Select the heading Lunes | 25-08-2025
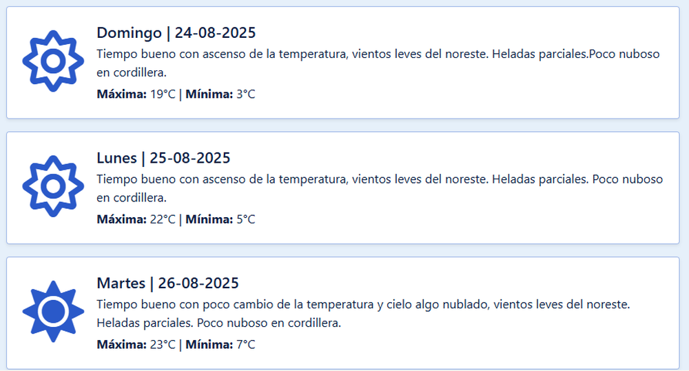 point(163,158)
